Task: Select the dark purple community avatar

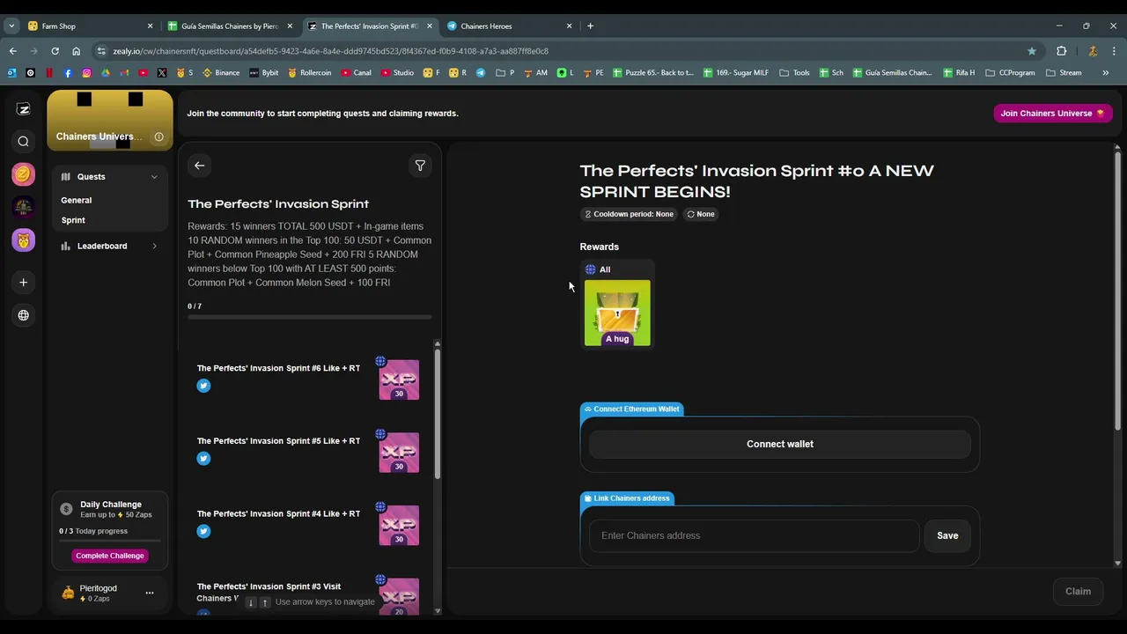Action: point(24,207)
